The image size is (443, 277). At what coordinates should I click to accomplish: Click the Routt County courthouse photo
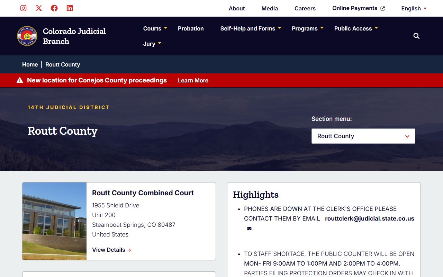coord(54,221)
